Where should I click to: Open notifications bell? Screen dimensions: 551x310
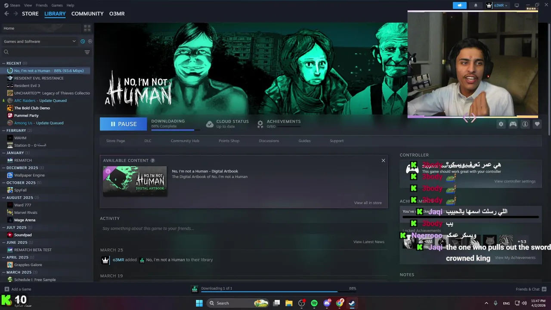(476, 5)
